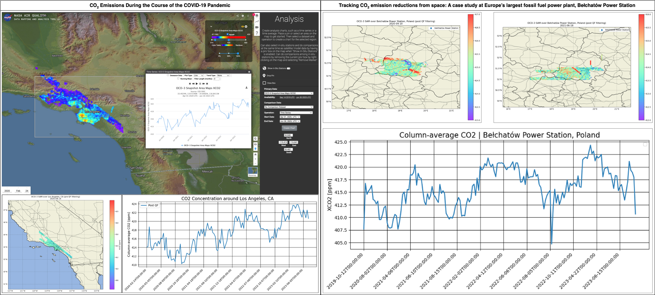Image resolution: width=655 pixels, height=295 pixels.
Task: Open the map layers panel icon
Action: 257,16
